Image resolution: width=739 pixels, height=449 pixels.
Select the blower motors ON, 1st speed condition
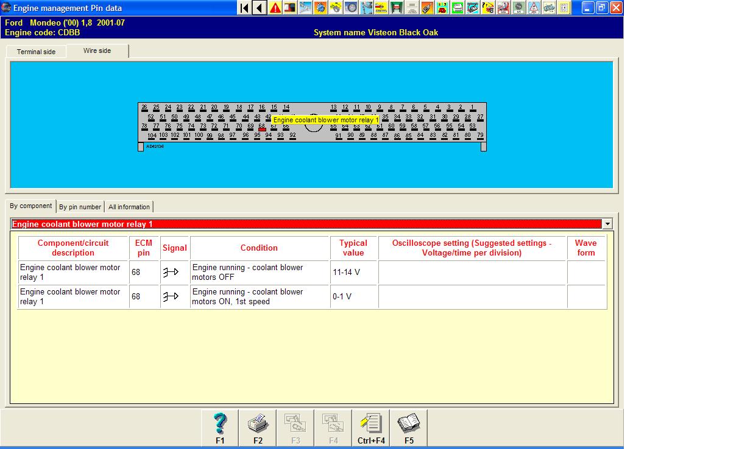[260, 297]
